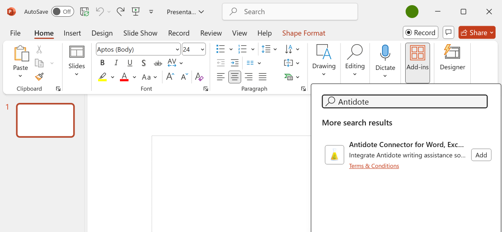Add the Antidote Connector add-in
This screenshot has width=502, height=232.
pos(481,155)
